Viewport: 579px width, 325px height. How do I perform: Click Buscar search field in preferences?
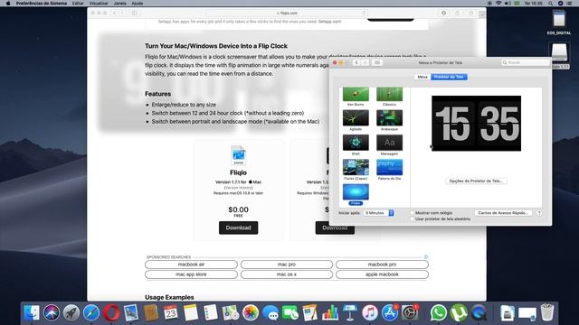coord(525,62)
